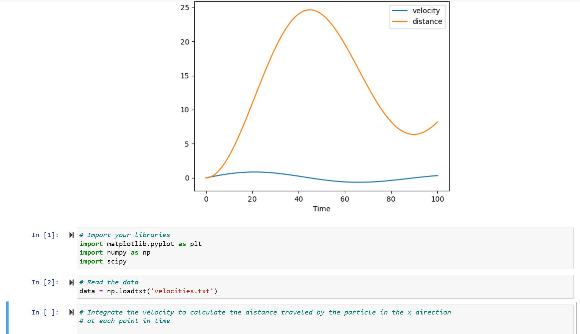The height and width of the screenshot is (334, 580).
Task: Toggle the distance legend entry
Action: [x=427, y=21]
